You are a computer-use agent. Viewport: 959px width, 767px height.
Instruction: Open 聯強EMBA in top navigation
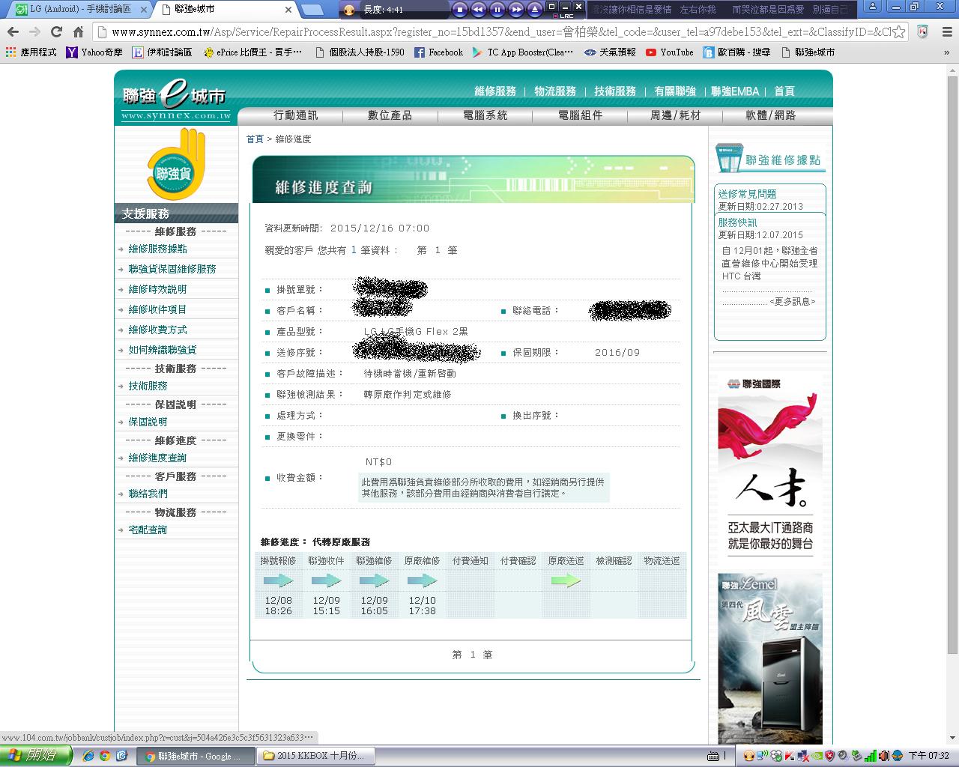(735, 91)
